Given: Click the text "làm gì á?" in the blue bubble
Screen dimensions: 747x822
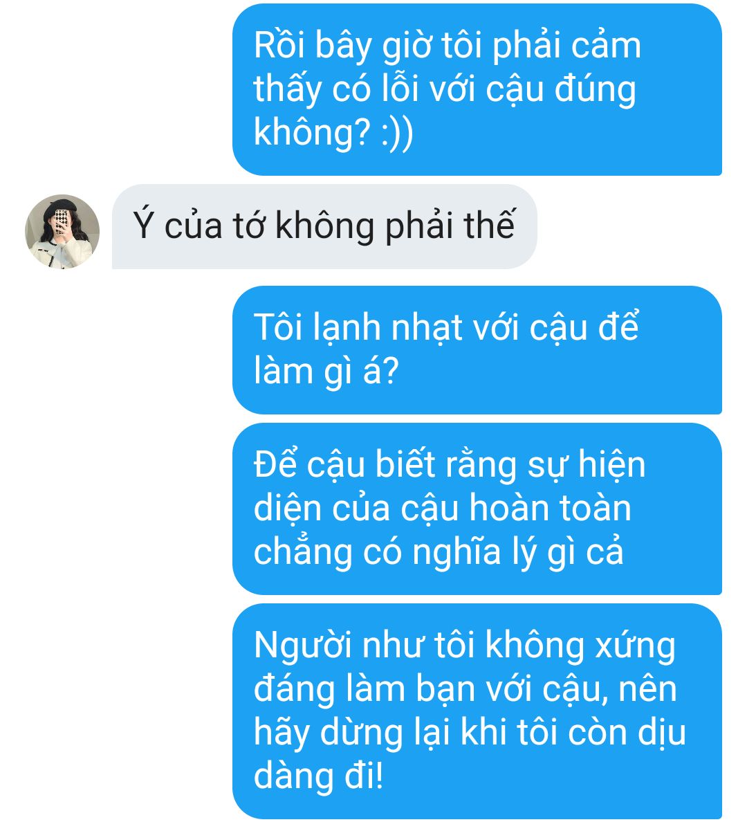Looking at the screenshot, I should click(326, 372).
